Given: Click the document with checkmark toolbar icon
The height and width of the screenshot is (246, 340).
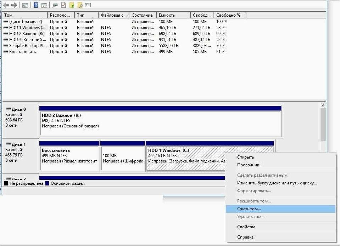Looking at the screenshot, I should click(63, 5).
